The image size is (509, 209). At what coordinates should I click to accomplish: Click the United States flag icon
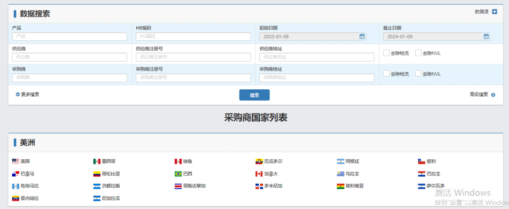16,161
